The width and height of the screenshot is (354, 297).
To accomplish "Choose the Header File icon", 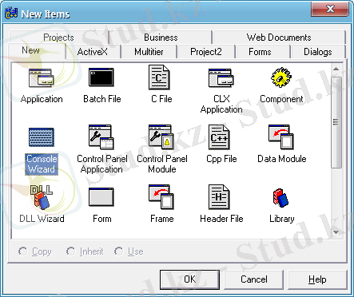I will point(219,197).
